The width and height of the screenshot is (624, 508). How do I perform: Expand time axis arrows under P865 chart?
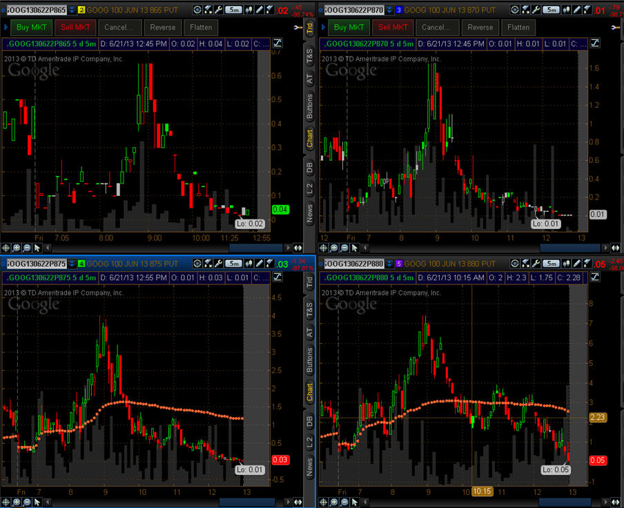(298, 248)
